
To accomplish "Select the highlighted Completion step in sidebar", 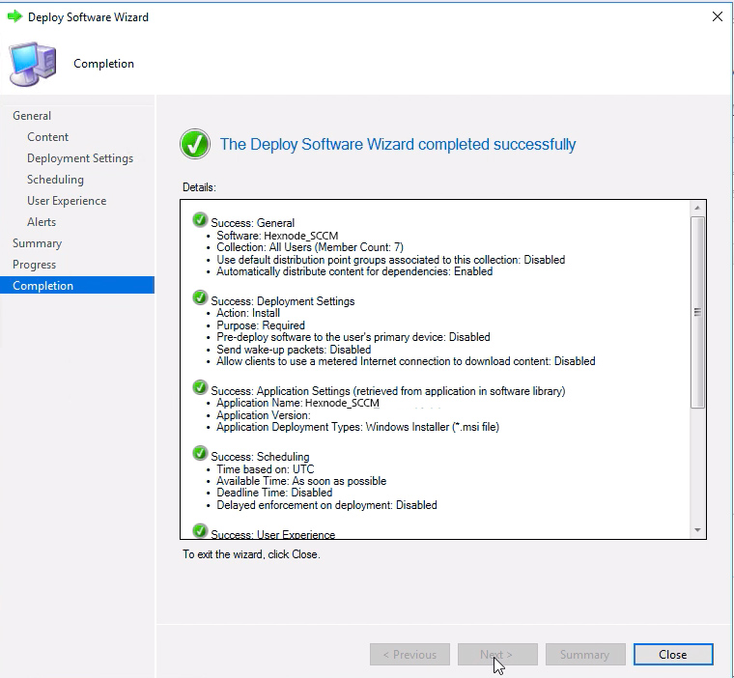I will (x=77, y=285).
